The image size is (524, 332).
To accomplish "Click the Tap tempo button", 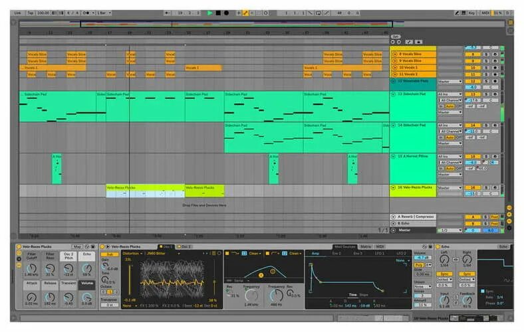I will (x=31, y=13).
